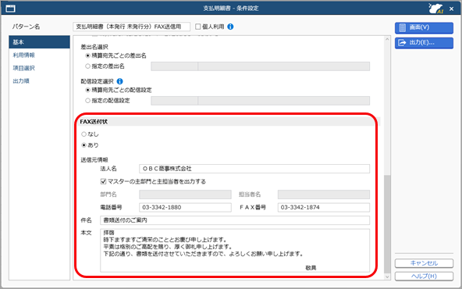Select なし for FAX送付状
462x289 pixels.
pyautogui.click(x=84, y=134)
